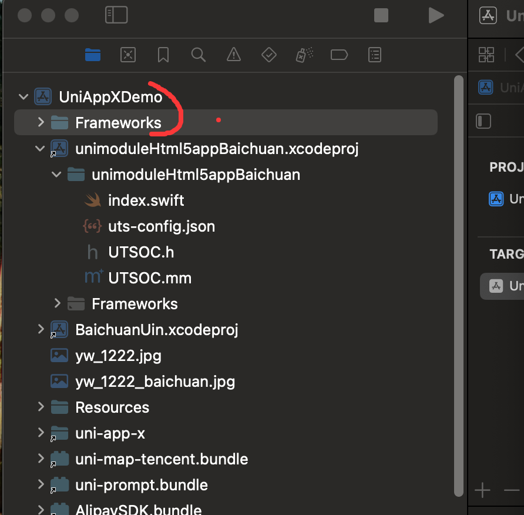Select yw_1222.jpg image file
524x515 pixels.
coord(118,356)
